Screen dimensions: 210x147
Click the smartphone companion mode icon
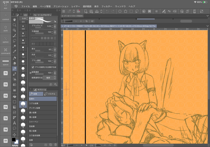(194, 11)
